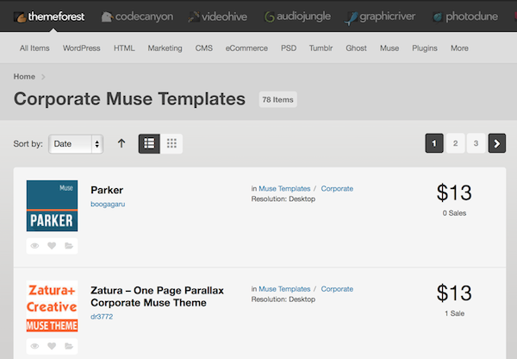The image size is (517, 359).
Task: Click the Home breadcrumb link
Action: tap(24, 77)
